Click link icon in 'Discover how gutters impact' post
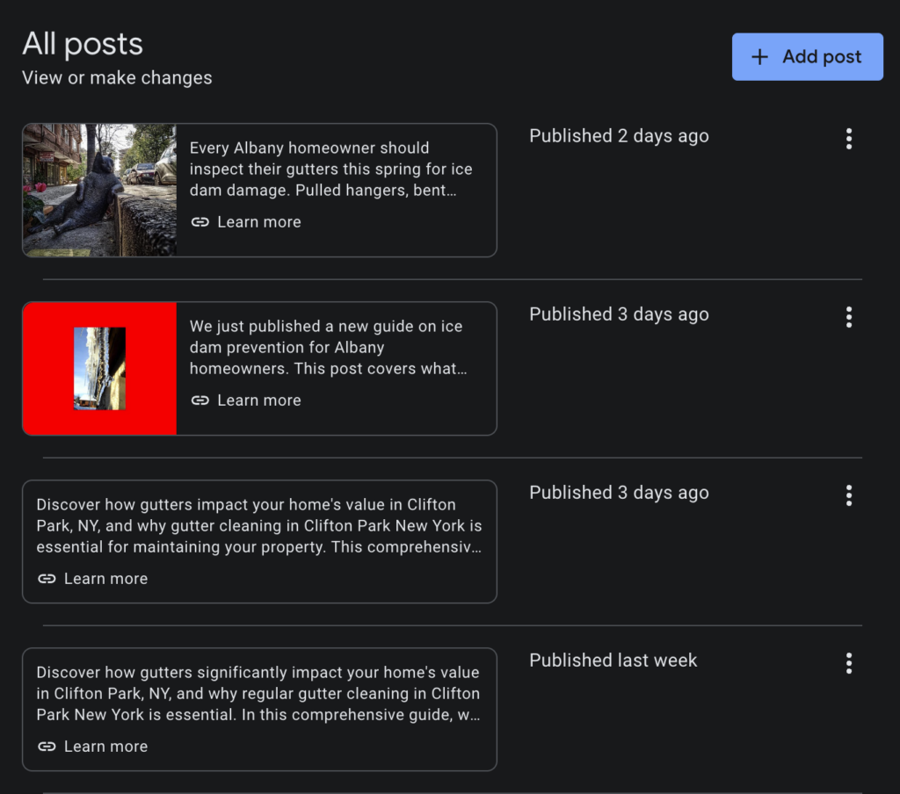This screenshot has height=794, width=900. pos(47,579)
